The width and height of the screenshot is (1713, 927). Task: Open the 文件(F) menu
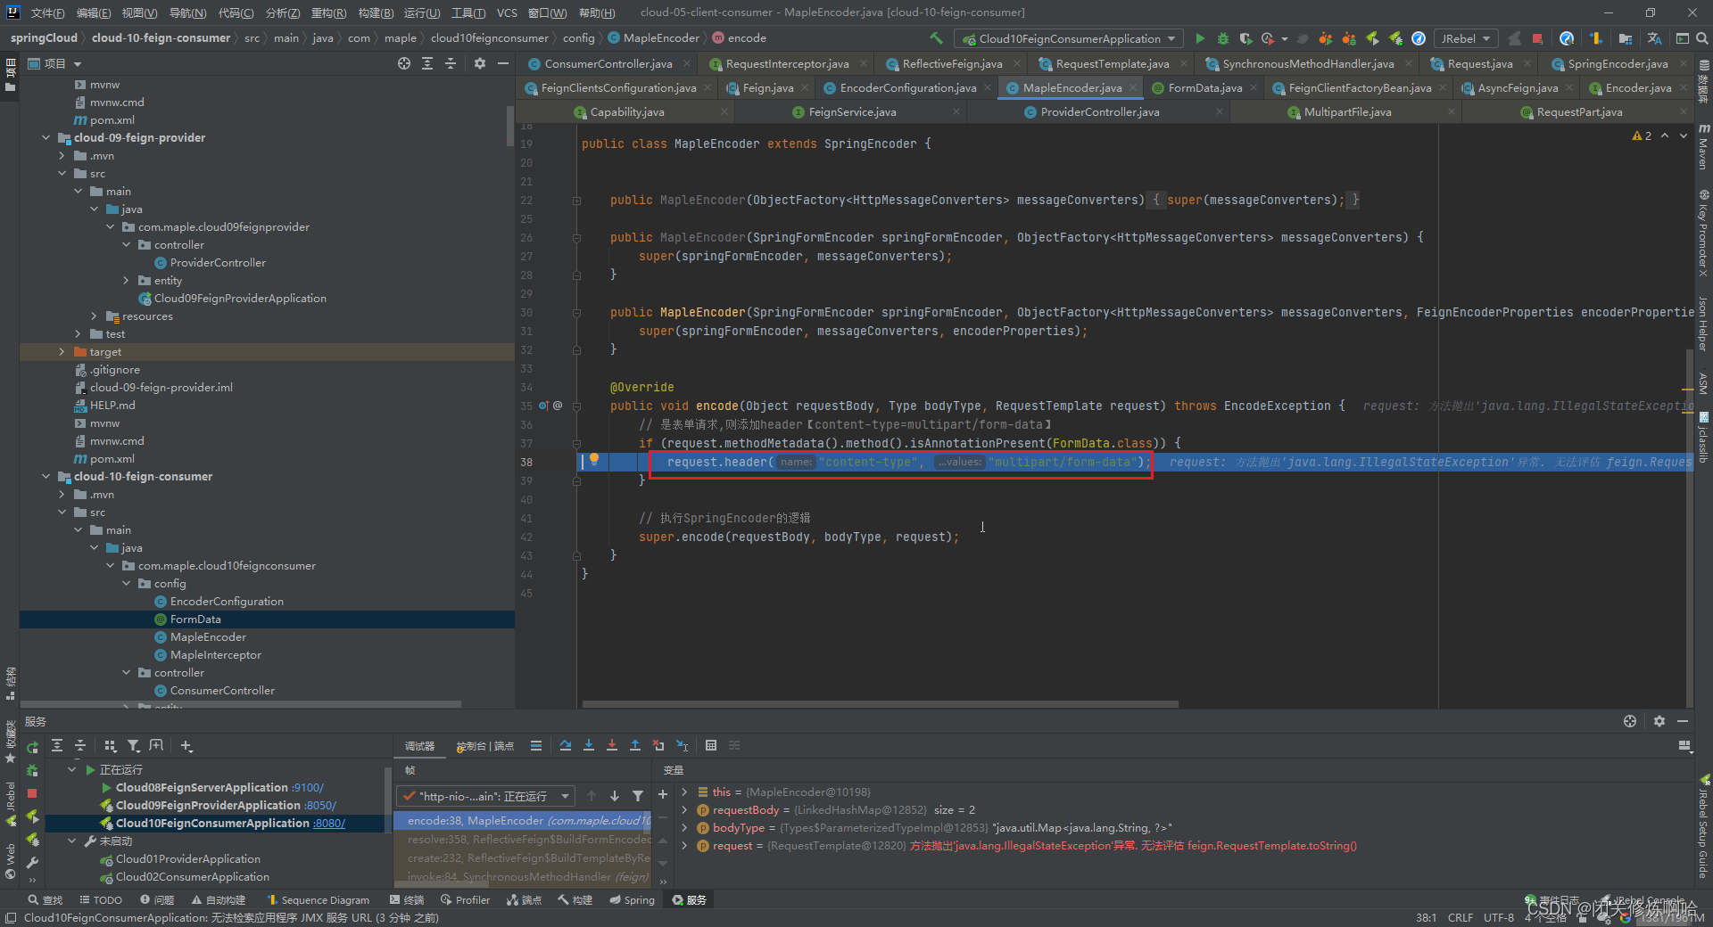click(47, 12)
